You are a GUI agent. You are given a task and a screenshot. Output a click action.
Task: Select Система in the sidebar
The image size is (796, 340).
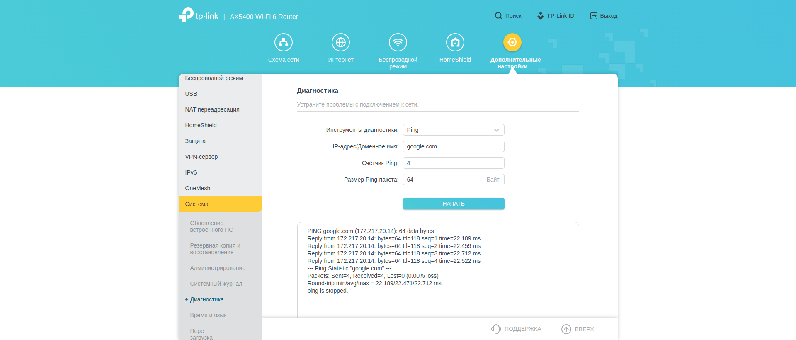(220, 204)
